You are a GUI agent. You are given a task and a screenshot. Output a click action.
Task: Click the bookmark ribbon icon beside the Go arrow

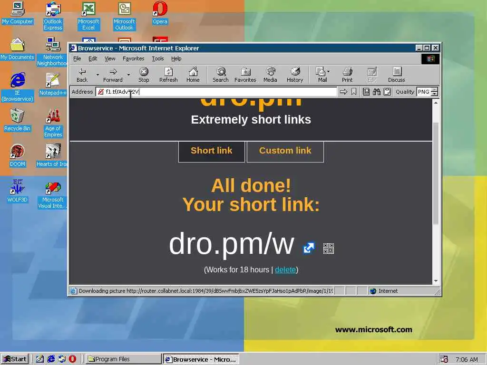(354, 92)
